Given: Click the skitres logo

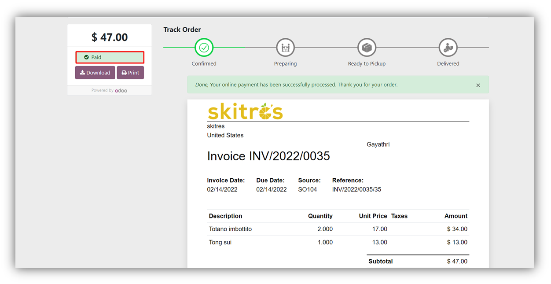Looking at the screenshot, I should (245, 112).
